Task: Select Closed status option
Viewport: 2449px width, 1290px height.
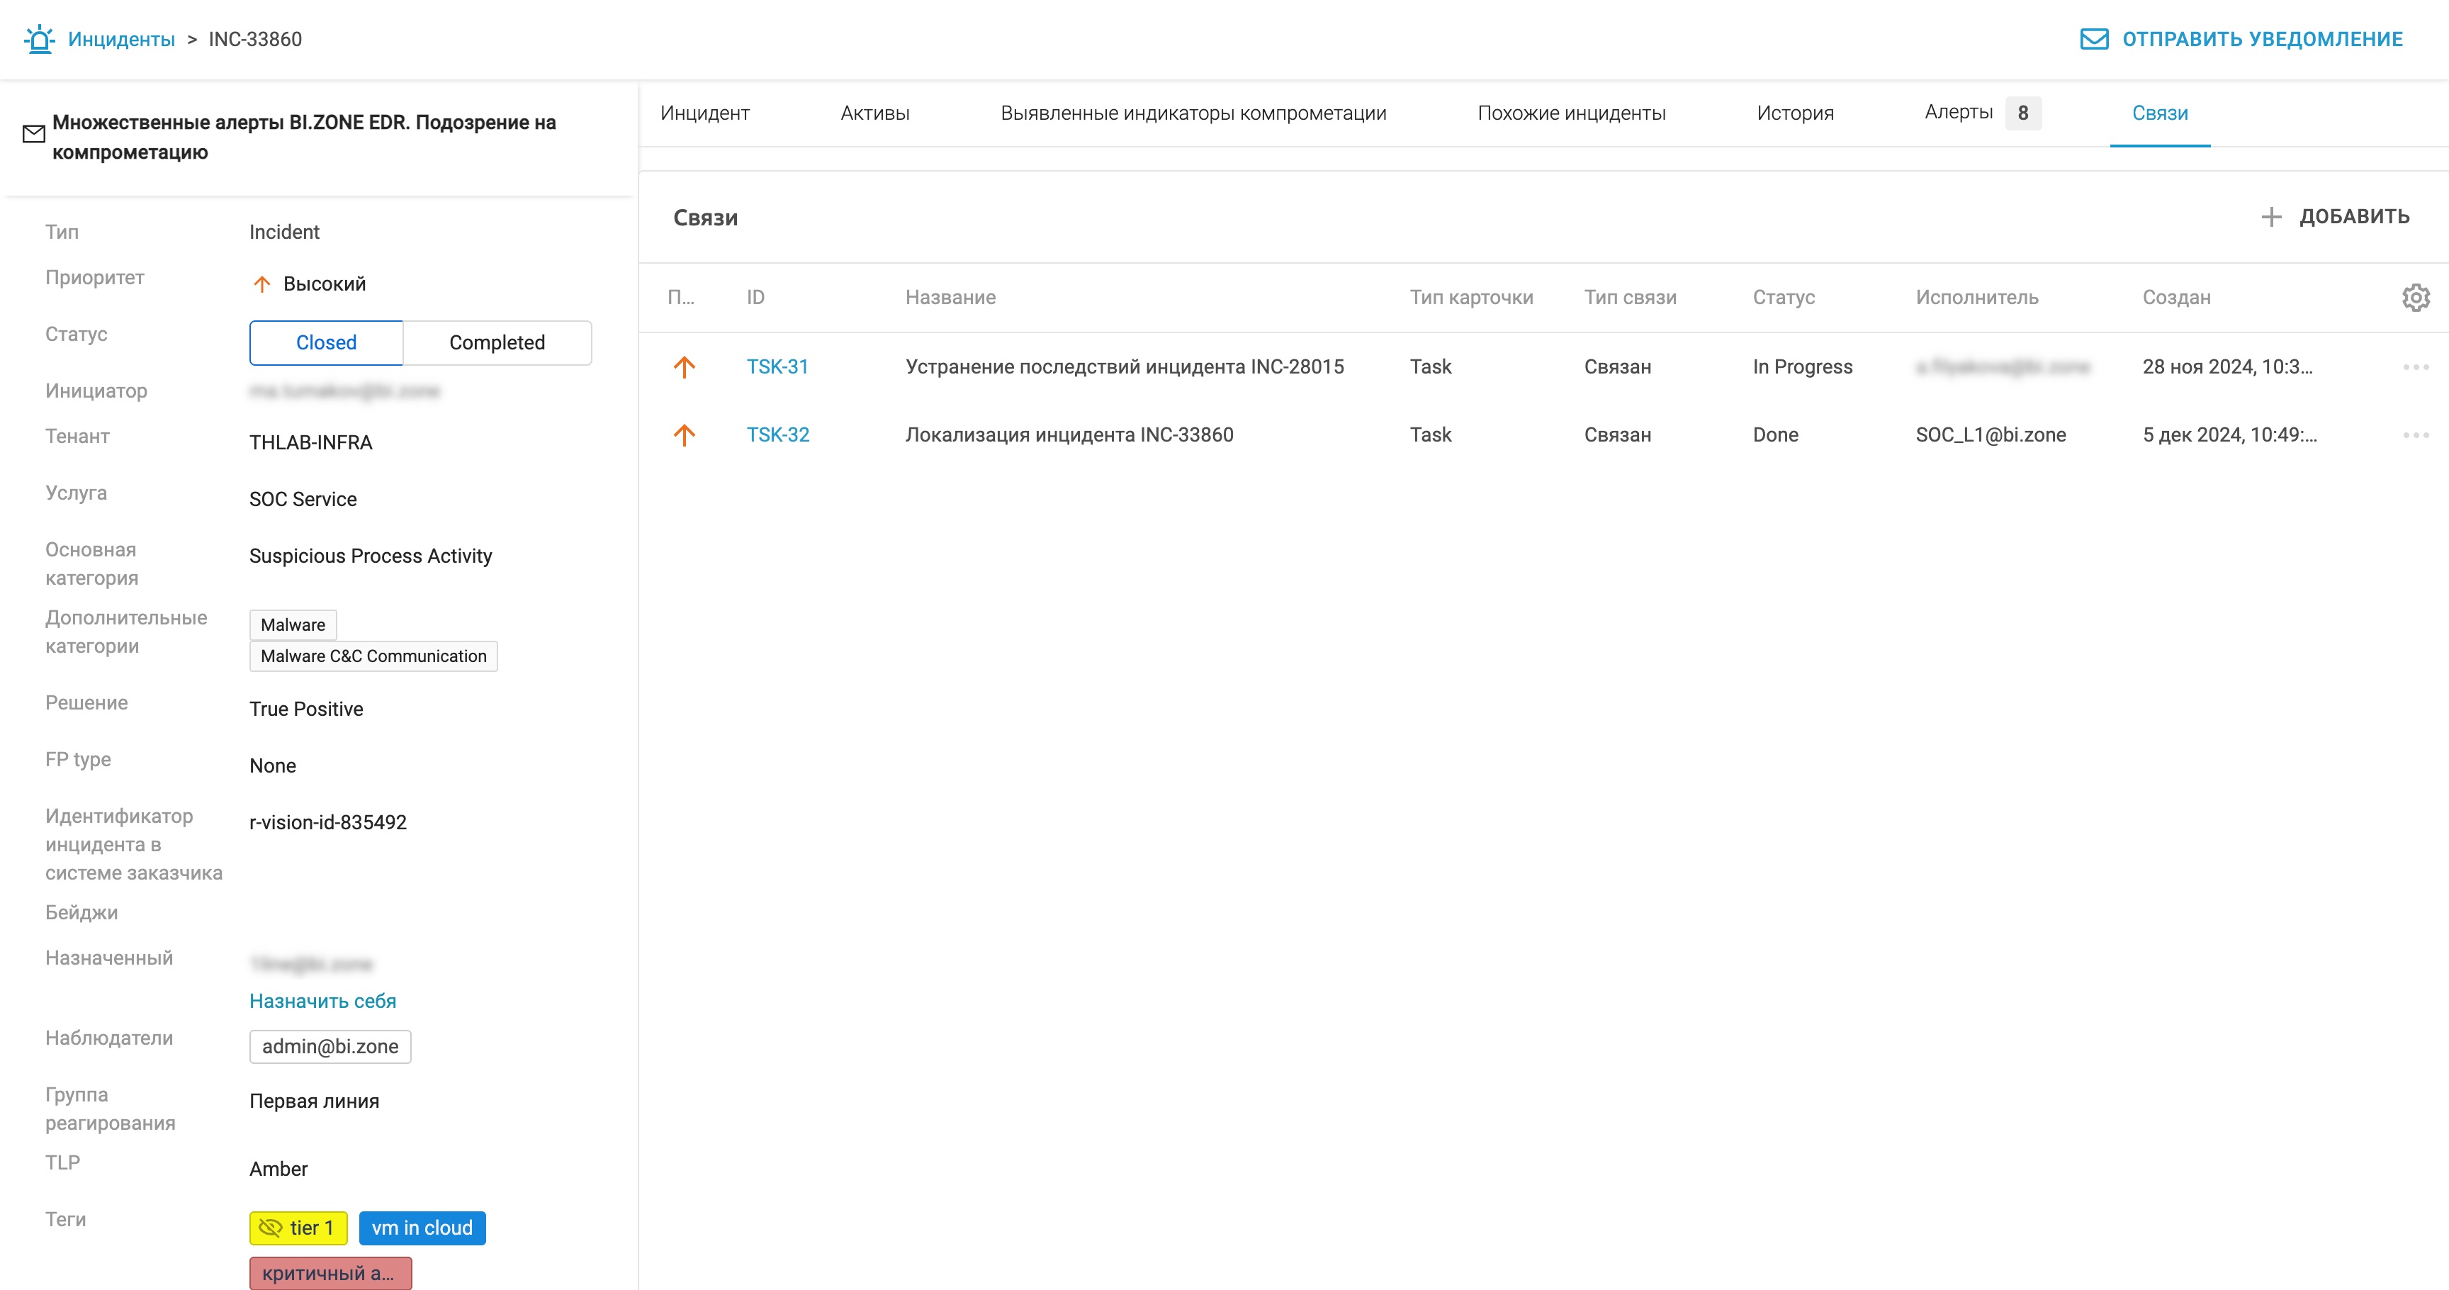Action: [x=326, y=343]
